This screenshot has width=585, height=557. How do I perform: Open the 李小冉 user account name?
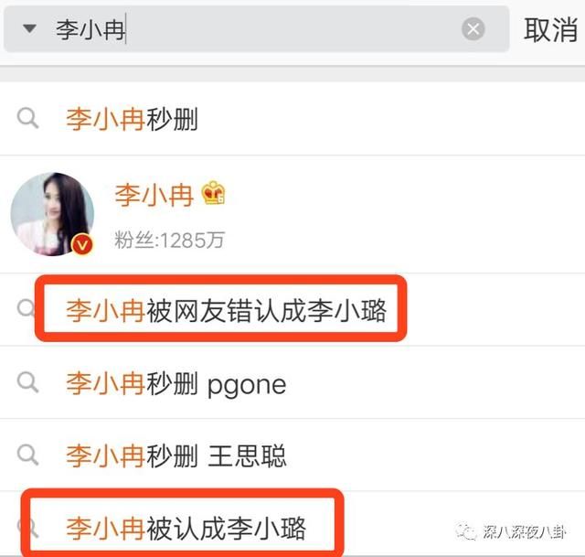154,195
